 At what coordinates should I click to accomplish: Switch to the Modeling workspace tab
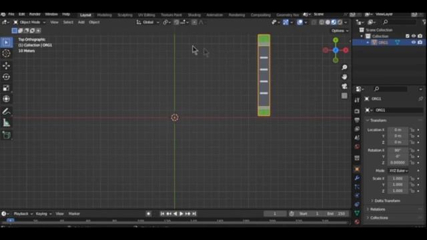tap(104, 15)
